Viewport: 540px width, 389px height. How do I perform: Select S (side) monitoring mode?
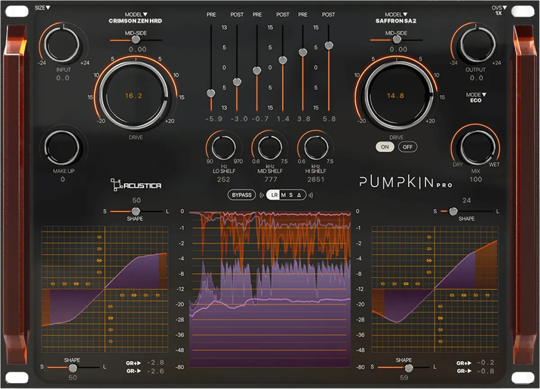[x=291, y=195]
